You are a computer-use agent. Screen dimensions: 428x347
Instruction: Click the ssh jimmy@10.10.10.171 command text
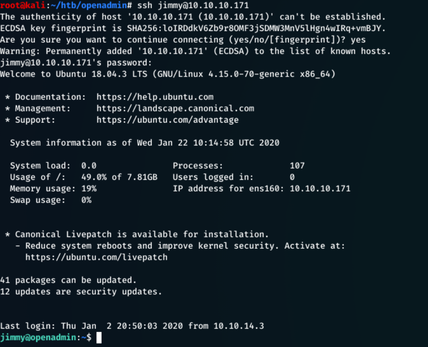click(203, 5)
